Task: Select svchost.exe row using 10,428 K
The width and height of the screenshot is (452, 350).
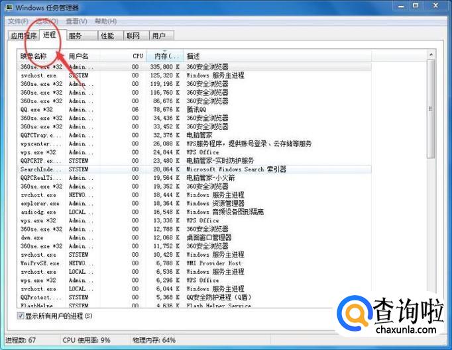Action: coord(194,255)
